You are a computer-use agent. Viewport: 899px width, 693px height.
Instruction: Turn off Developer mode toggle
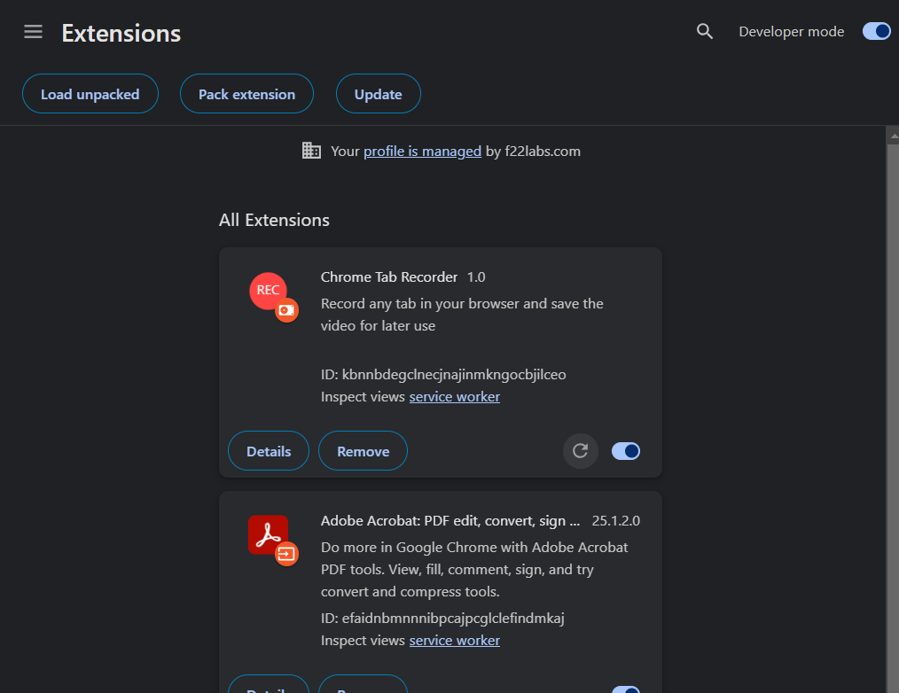click(877, 32)
